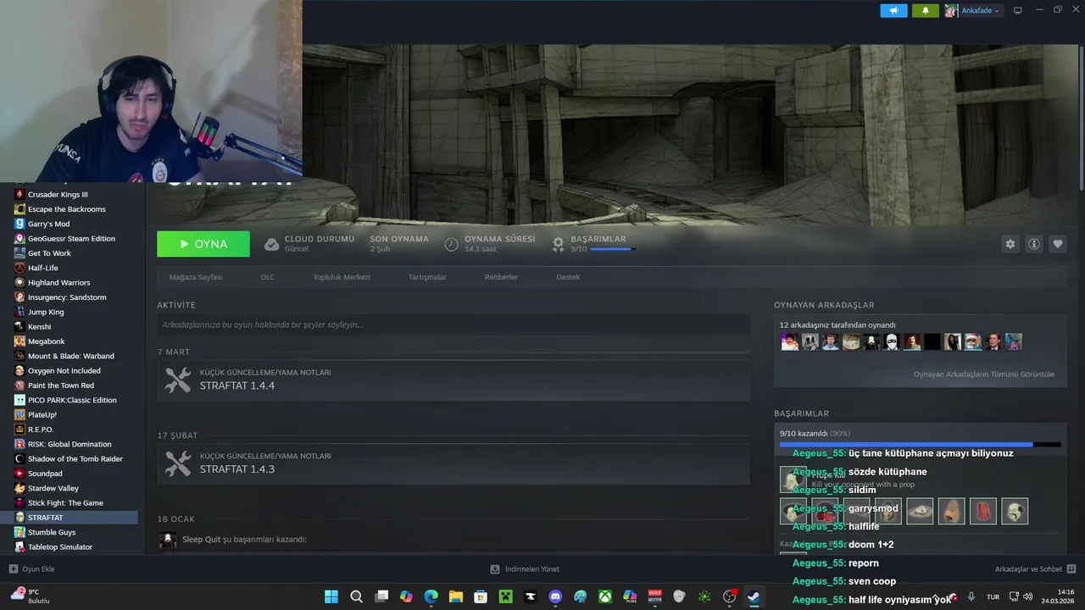Select Soundpad in the library list
The image size is (1085, 610).
(45, 474)
